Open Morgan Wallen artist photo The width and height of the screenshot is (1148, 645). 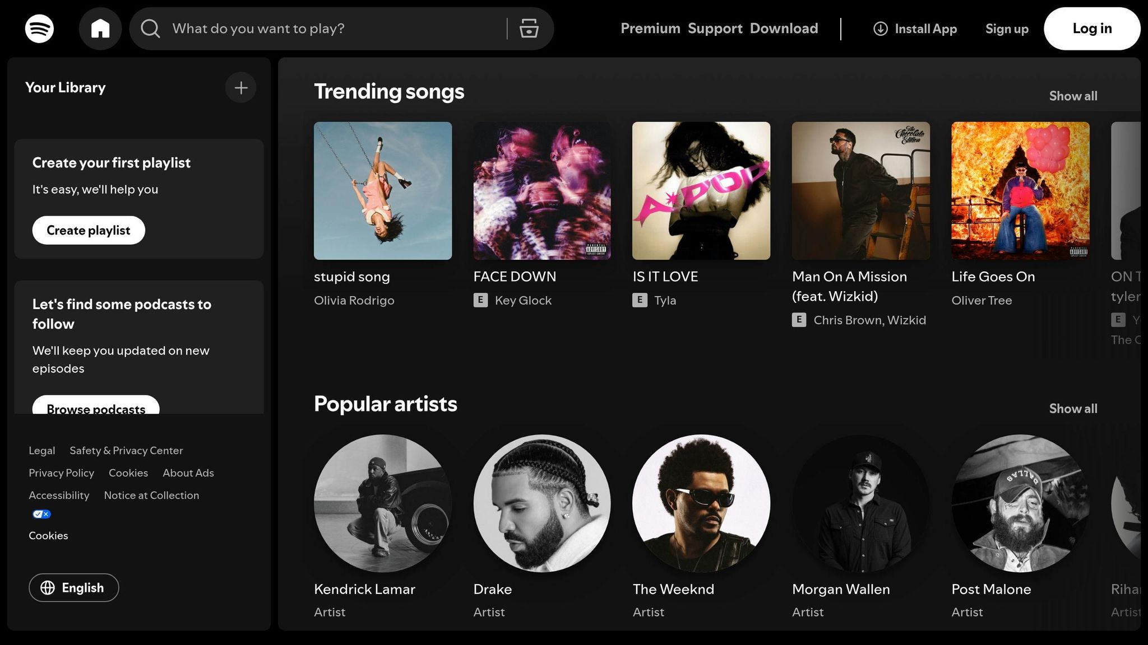(x=861, y=503)
